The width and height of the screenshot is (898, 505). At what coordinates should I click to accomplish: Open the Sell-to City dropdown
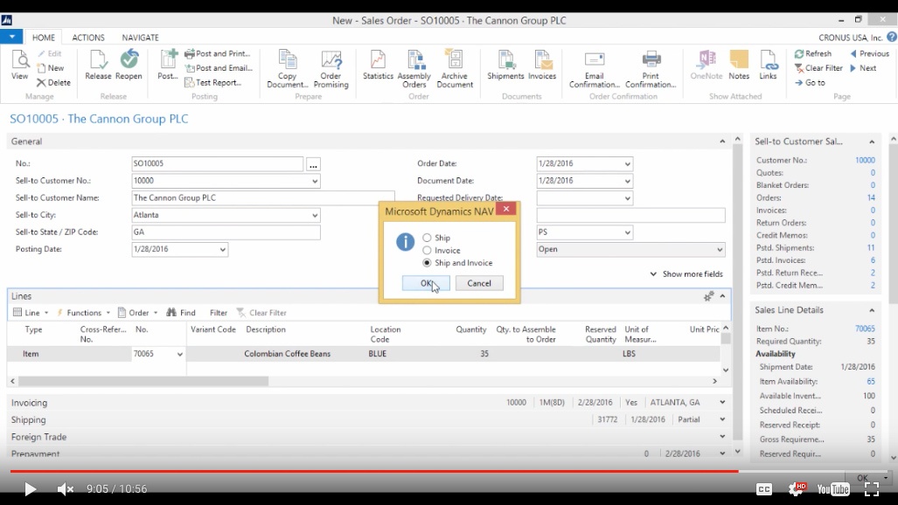(315, 215)
